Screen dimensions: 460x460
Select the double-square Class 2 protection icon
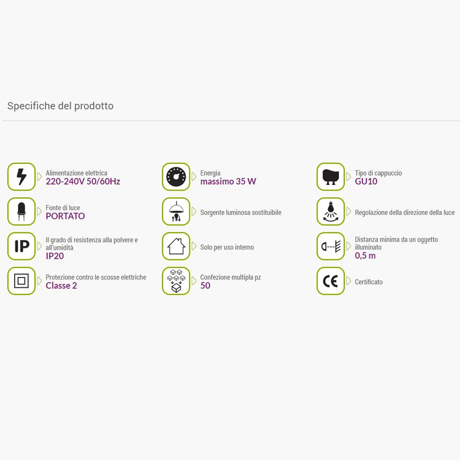22,281
